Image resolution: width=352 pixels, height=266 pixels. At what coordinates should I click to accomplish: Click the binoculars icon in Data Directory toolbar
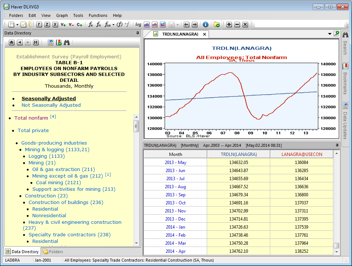[67, 43]
